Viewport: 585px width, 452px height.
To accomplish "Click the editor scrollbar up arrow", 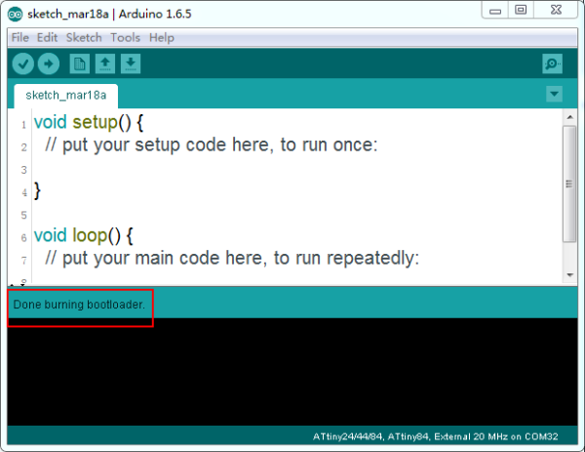I will click(569, 117).
